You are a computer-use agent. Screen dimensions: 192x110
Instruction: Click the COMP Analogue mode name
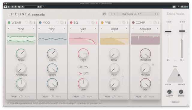145,29
